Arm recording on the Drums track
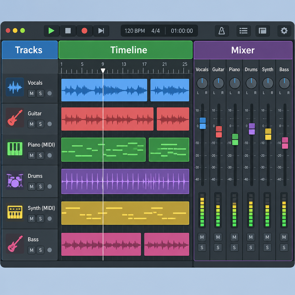Viewport: 295px width, 295px height. pyautogui.click(x=50, y=186)
